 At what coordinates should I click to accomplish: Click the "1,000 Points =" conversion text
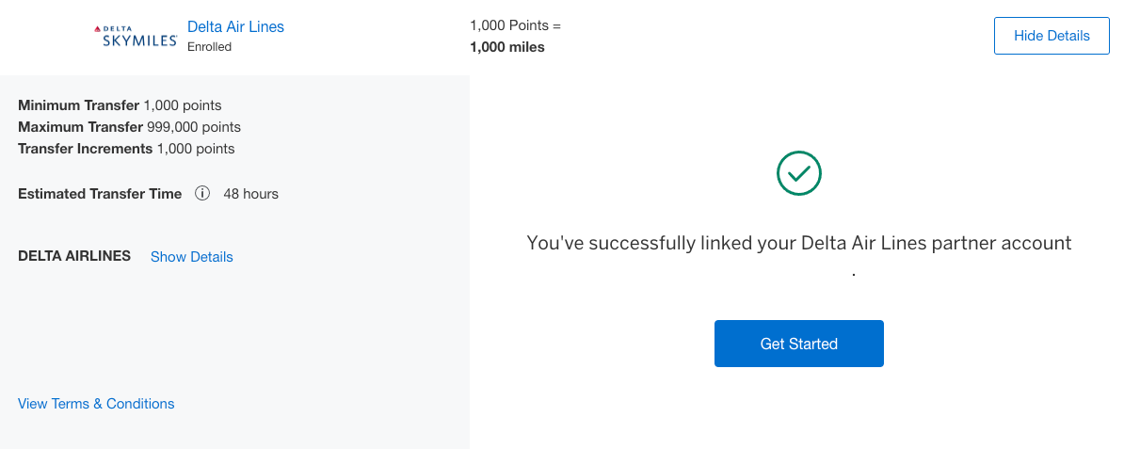(515, 25)
